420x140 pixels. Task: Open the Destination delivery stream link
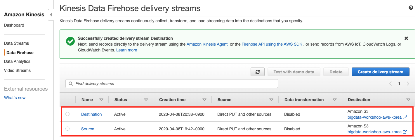click(91, 114)
